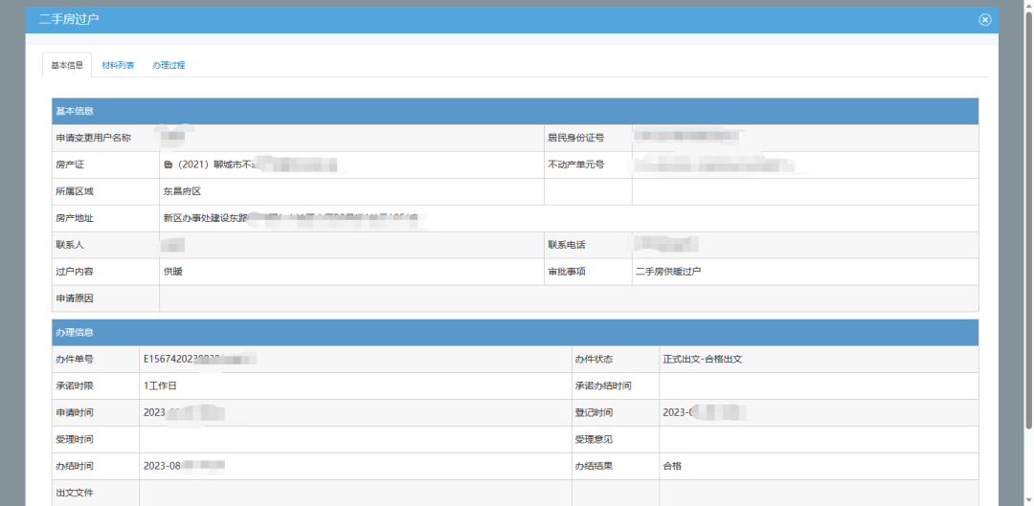1034x506 pixels.
Task: Click the 房产地址 address value
Action: coord(287,218)
